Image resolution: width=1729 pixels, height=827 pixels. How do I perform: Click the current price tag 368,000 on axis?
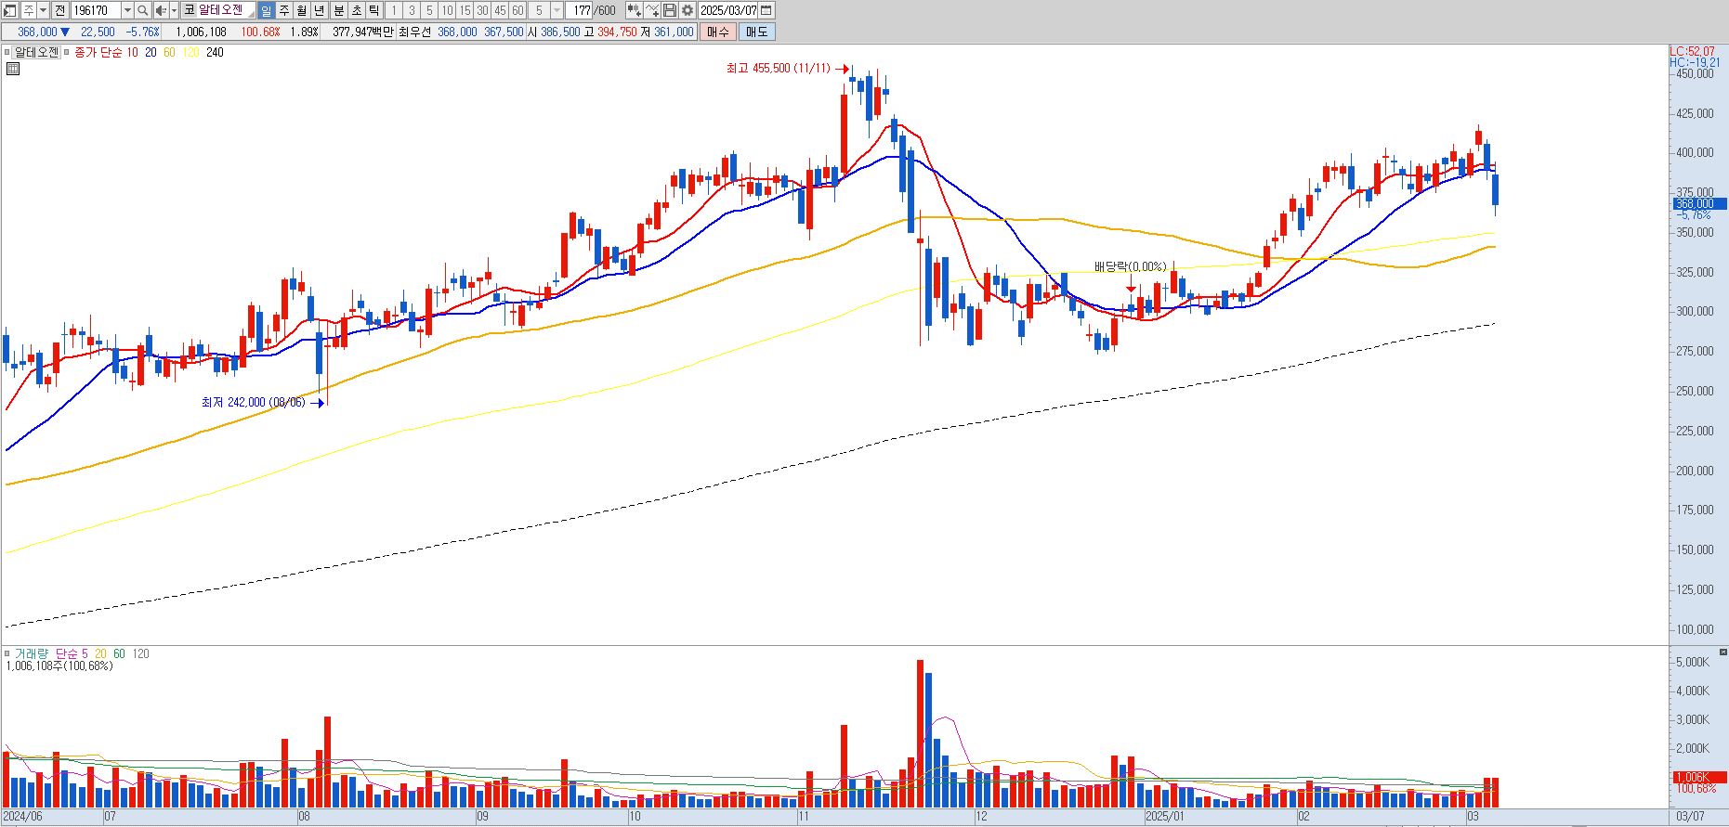[x=1699, y=203]
